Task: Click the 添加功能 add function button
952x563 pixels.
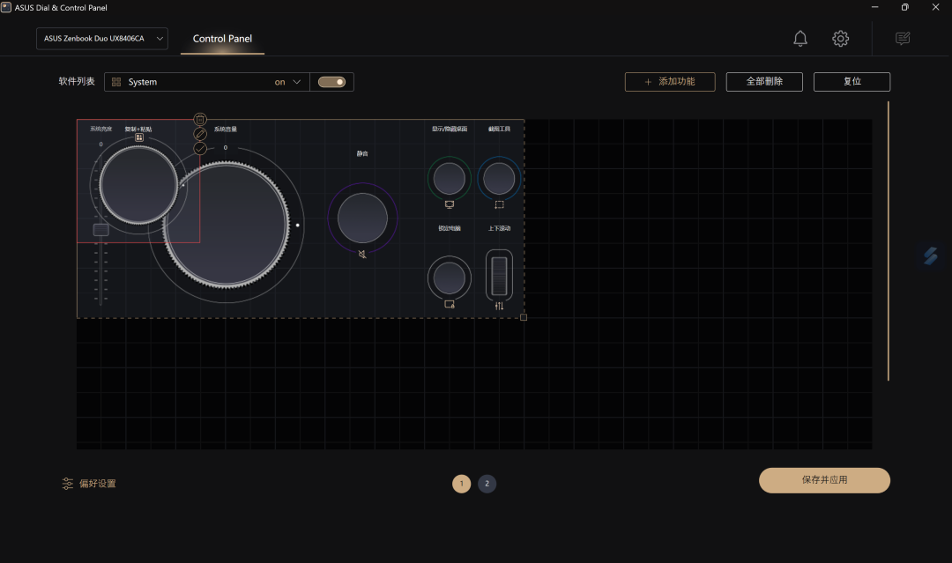Action: [670, 82]
